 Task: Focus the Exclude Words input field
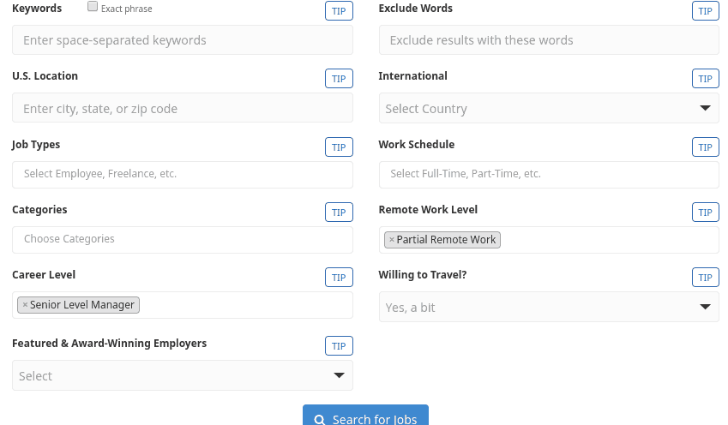pyautogui.click(x=549, y=40)
